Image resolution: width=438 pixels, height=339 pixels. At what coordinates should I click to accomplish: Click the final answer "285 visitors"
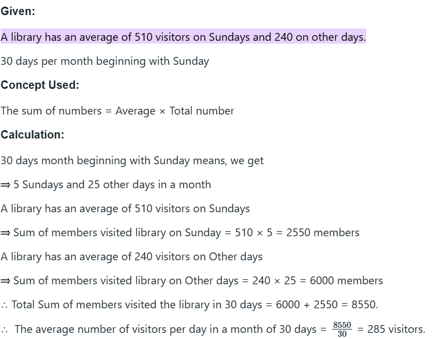(396, 330)
